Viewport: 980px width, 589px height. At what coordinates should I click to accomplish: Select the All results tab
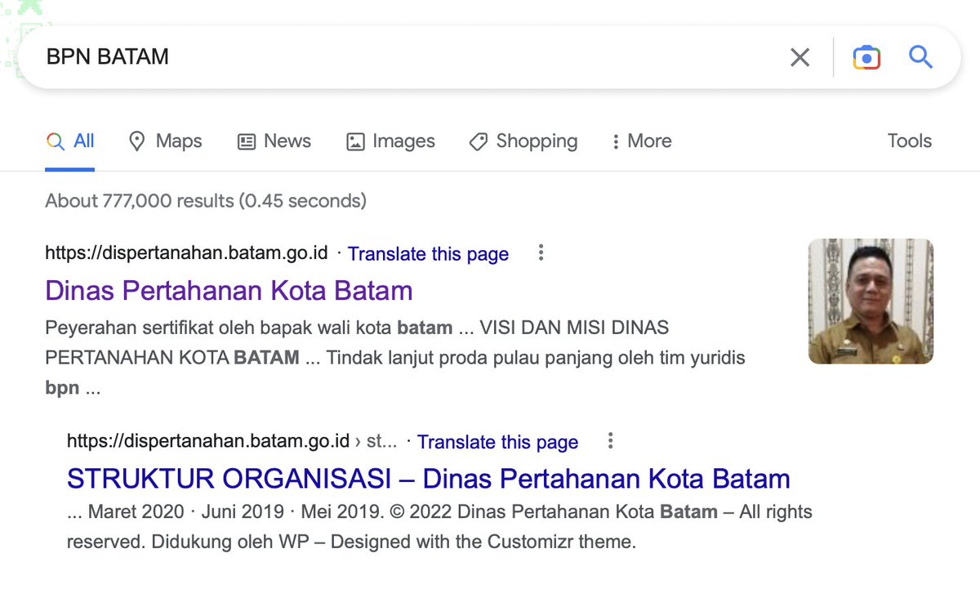point(70,141)
